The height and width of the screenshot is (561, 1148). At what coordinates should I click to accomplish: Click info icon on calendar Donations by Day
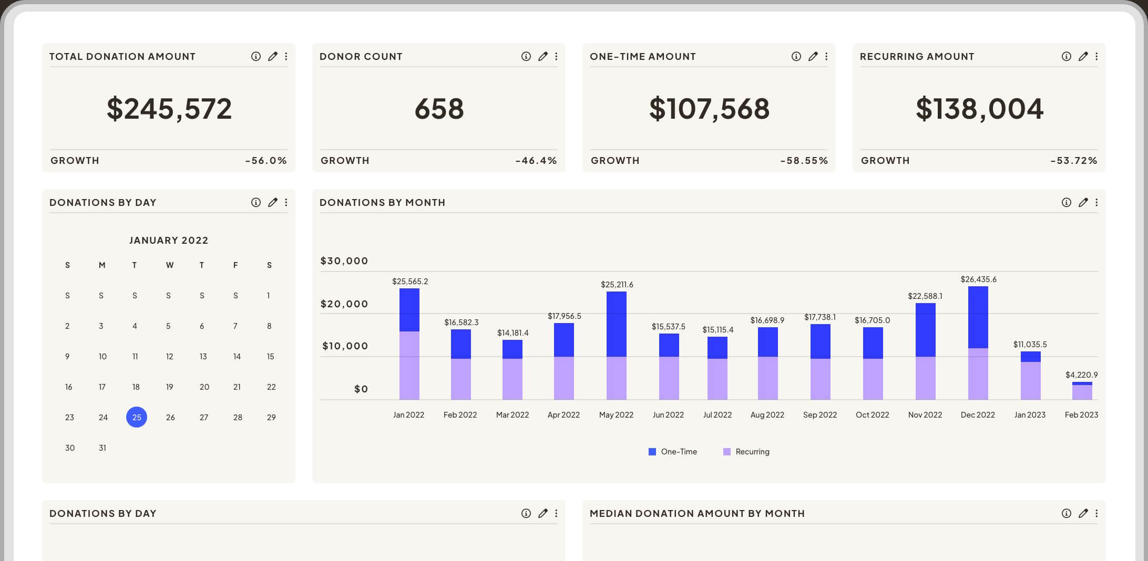[x=256, y=202]
